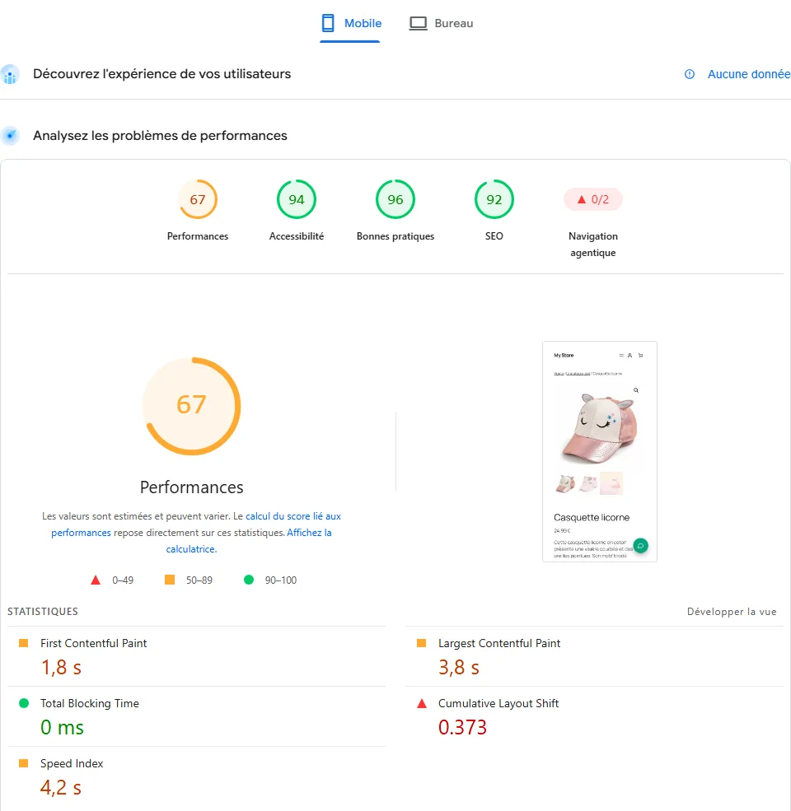The width and height of the screenshot is (791, 811).
Task: Select the Performances score gauge 67
Action: (x=198, y=199)
